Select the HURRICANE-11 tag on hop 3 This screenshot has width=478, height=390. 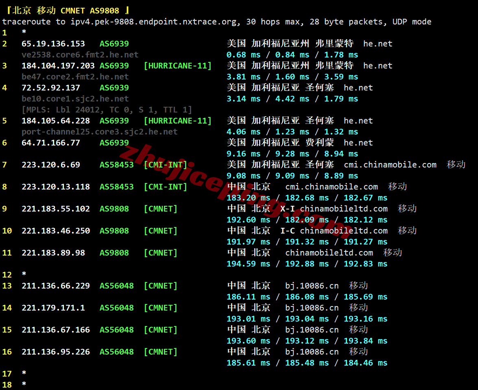178,66
